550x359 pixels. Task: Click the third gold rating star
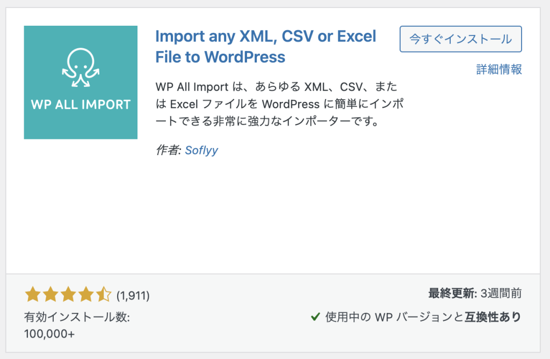click(68, 294)
